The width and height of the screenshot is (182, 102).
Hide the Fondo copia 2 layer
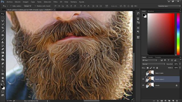click(x=143, y=79)
